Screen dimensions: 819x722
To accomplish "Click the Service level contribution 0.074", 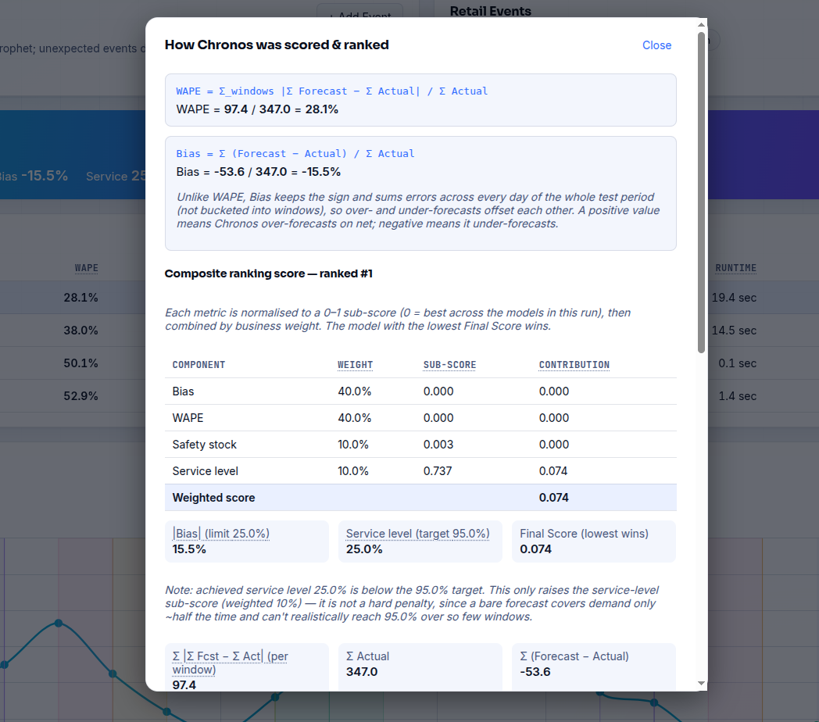I will pyautogui.click(x=553, y=471).
